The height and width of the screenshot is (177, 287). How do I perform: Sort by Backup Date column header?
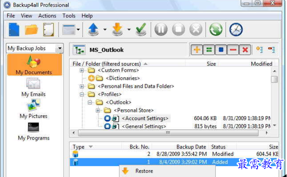[x=180, y=147]
